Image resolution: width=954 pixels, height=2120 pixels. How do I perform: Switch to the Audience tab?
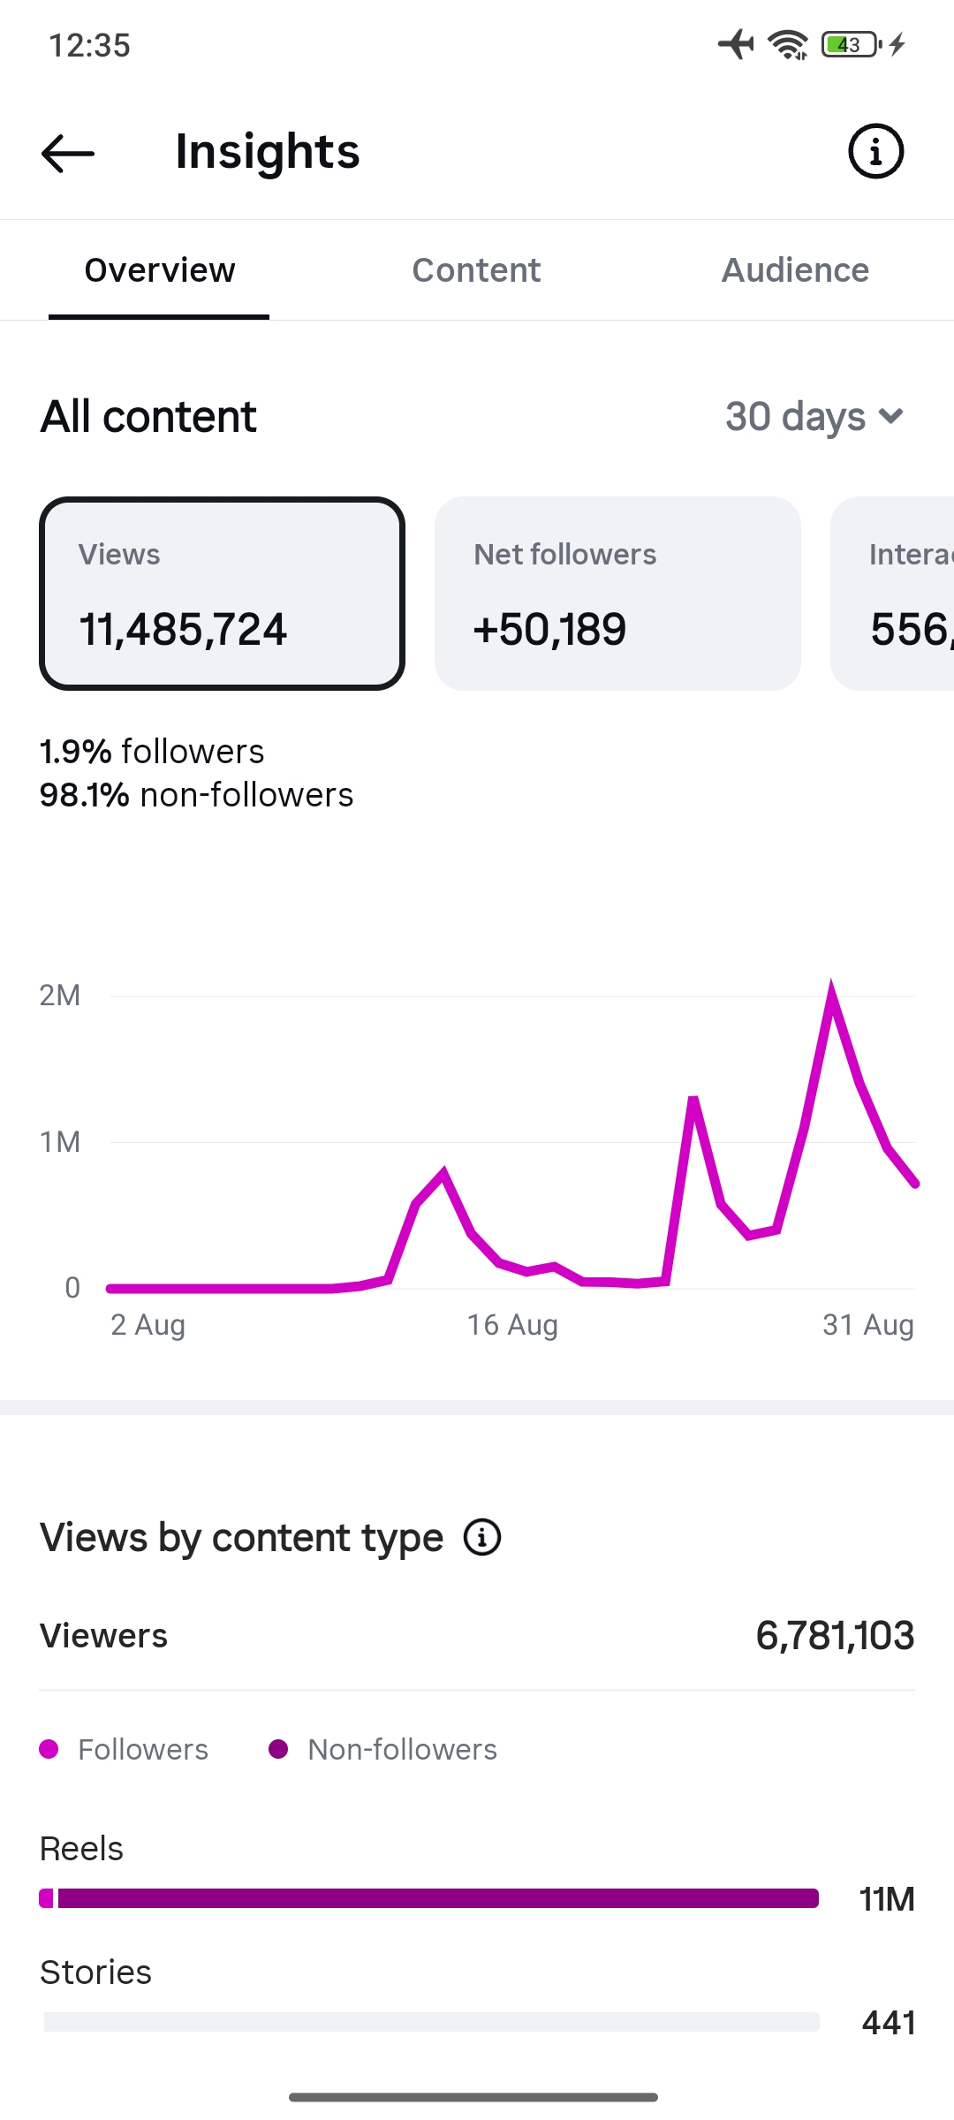(x=795, y=270)
